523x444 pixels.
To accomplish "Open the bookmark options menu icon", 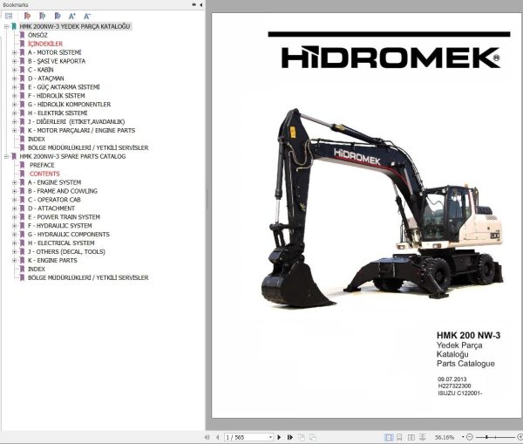I will coord(9,16).
